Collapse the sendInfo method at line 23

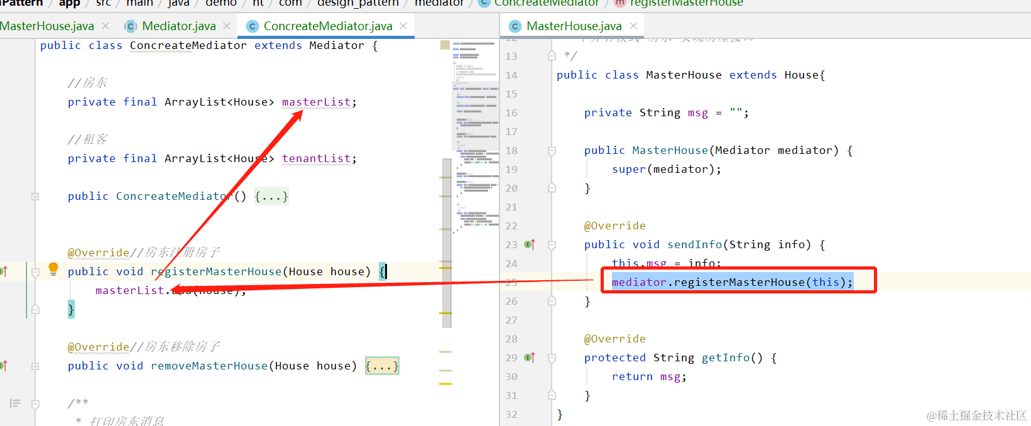(552, 245)
